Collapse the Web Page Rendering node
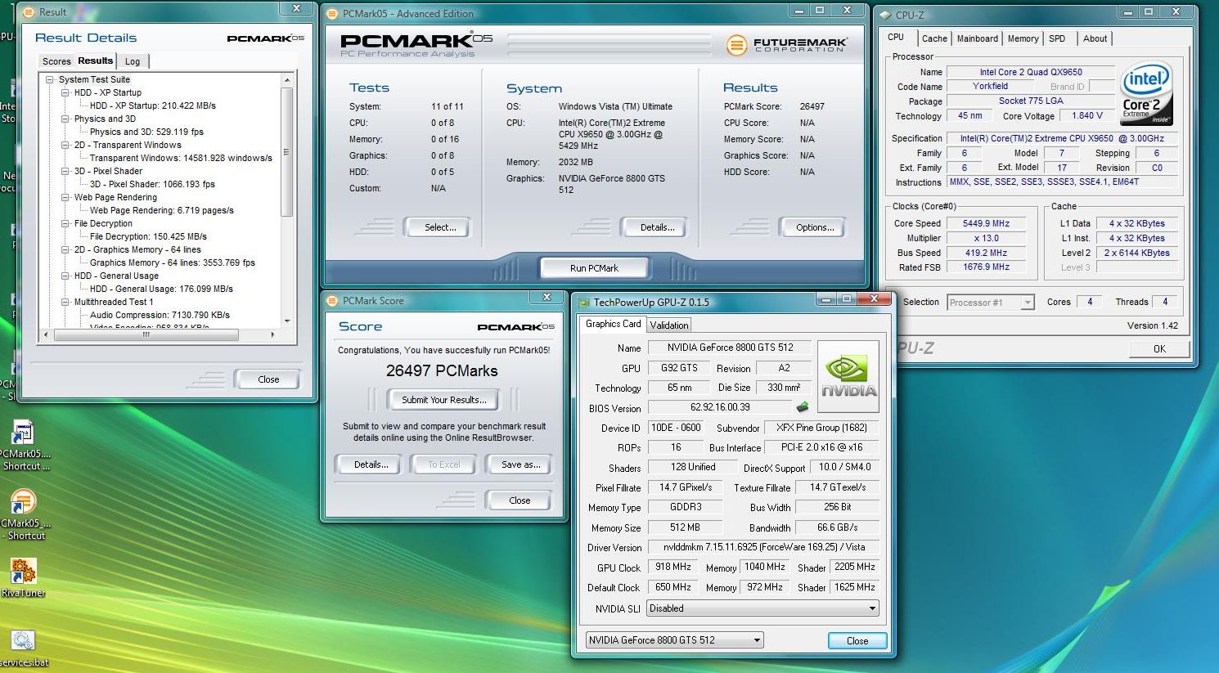The height and width of the screenshot is (673, 1219). [x=65, y=197]
